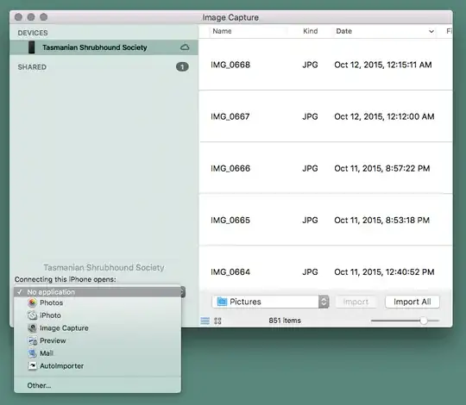The width and height of the screenshot is (466, 405).
Task: Click the Import All button
Action: click(x=412, y=302)
